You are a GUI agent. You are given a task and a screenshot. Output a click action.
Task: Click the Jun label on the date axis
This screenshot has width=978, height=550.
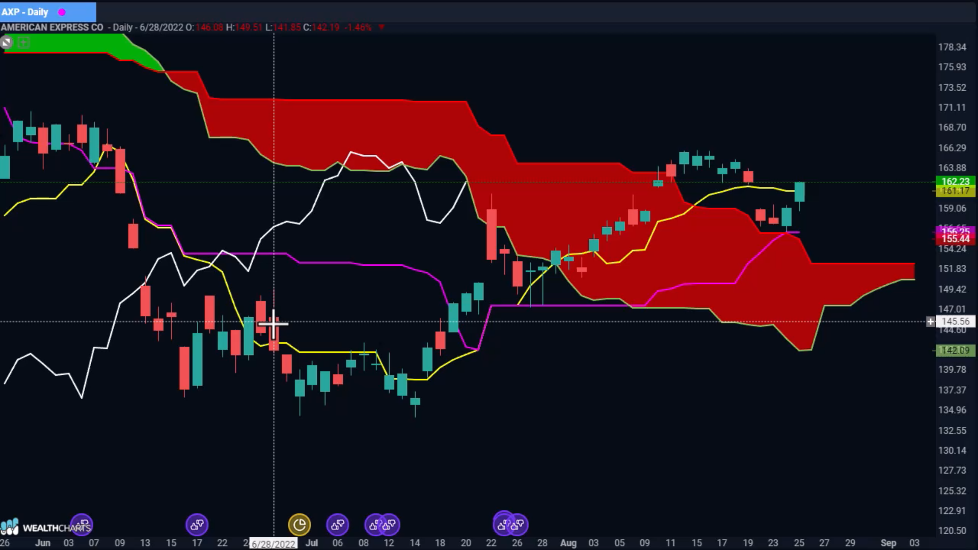(43, 543)
